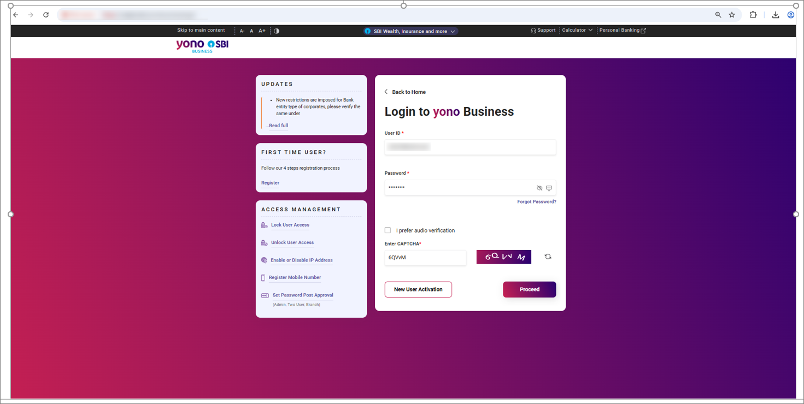
Task: Click the FIRST TIME USER? heading
Action: pyautogui.click(x=294, y=152)
